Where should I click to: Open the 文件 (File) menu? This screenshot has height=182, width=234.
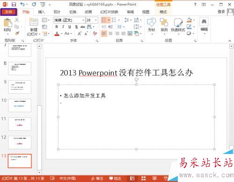coord(8,12)
